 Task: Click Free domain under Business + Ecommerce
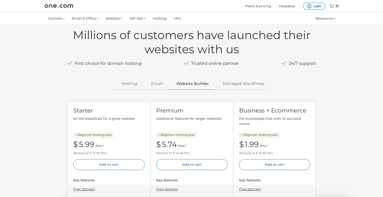250,189
